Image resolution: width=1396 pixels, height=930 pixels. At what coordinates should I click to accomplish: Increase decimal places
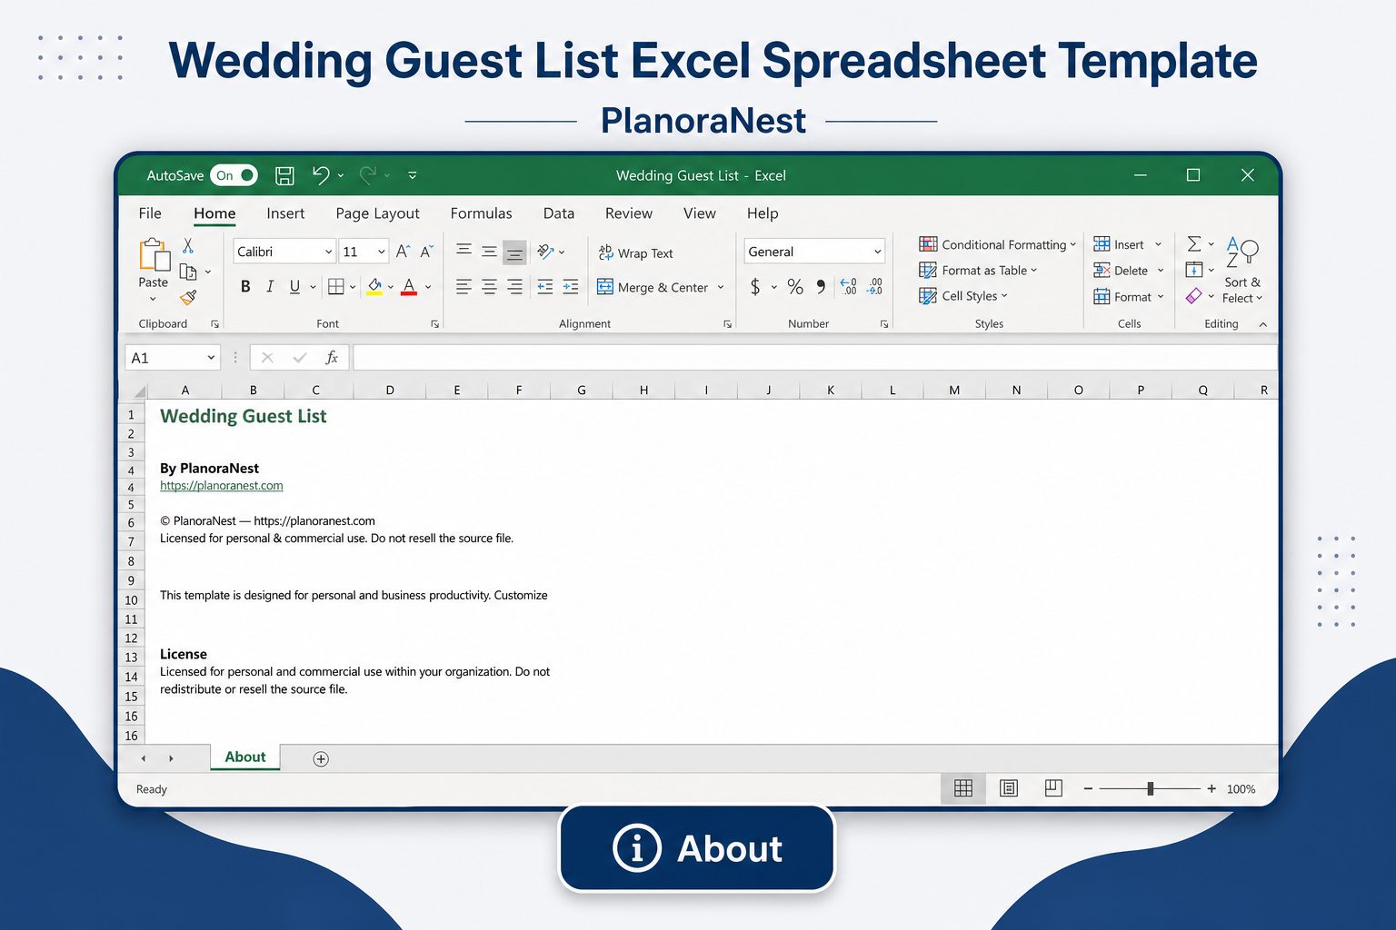pos(849,287)
